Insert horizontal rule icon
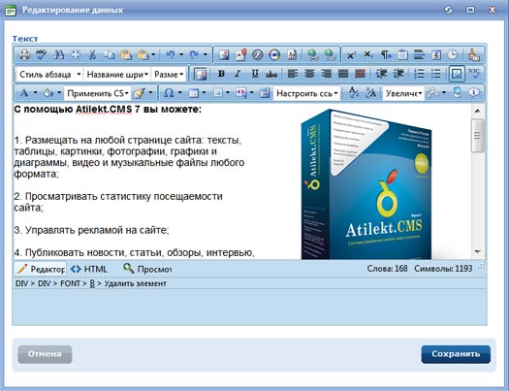 (420, 55)
